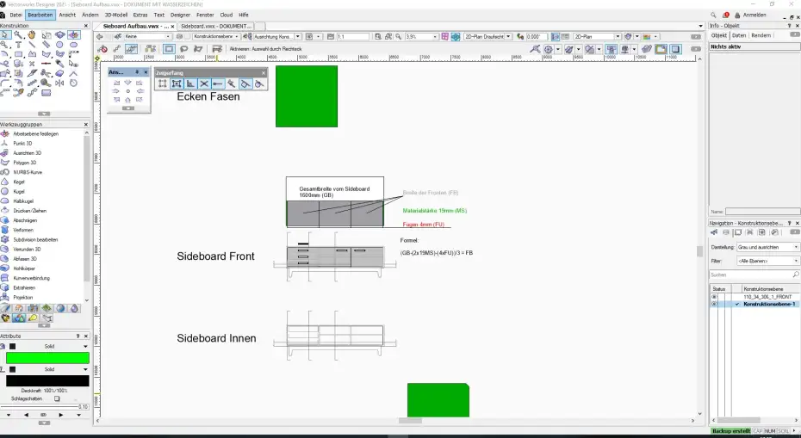
Task: Select the rounded rectangle tool
Action: (46, 93)
